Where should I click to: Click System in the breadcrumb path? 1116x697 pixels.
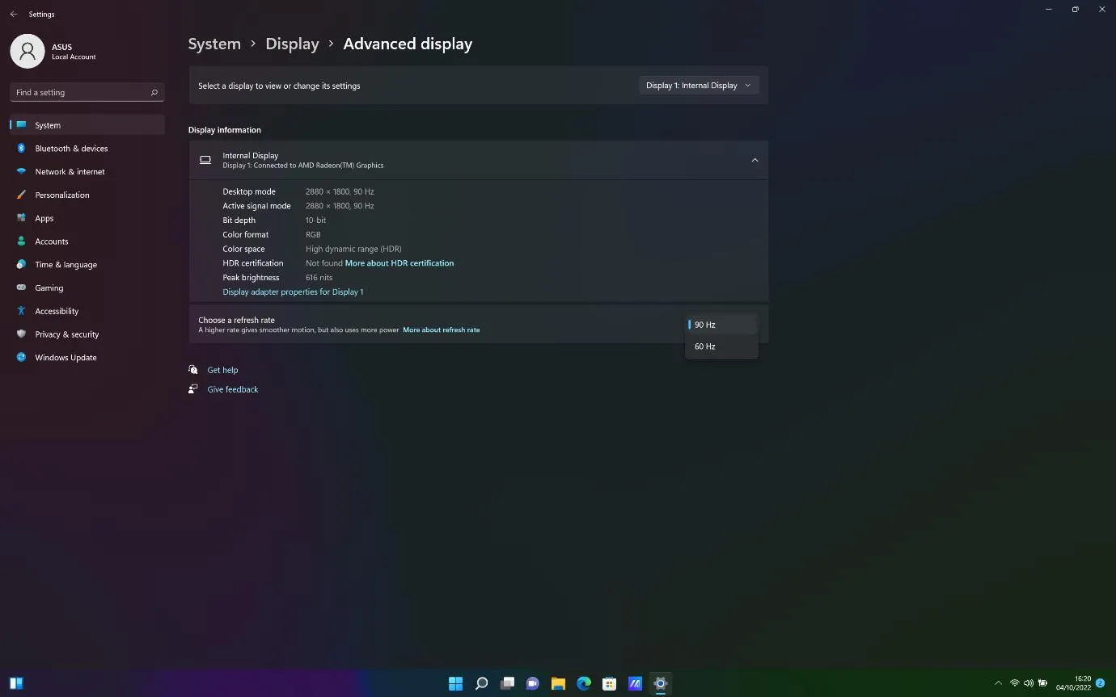click(x=214, y=44)
